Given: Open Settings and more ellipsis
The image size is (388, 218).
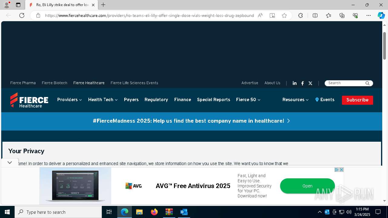Looking at the screenshot, I should pyautogui.click(x=369, y=15).
